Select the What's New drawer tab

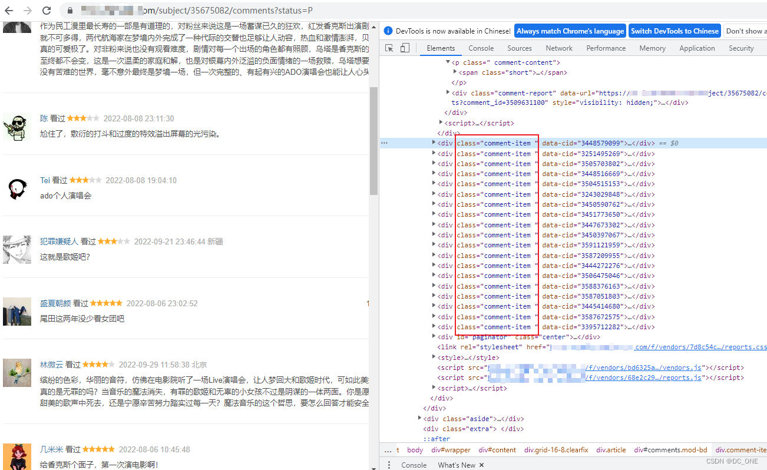point(457,465)
